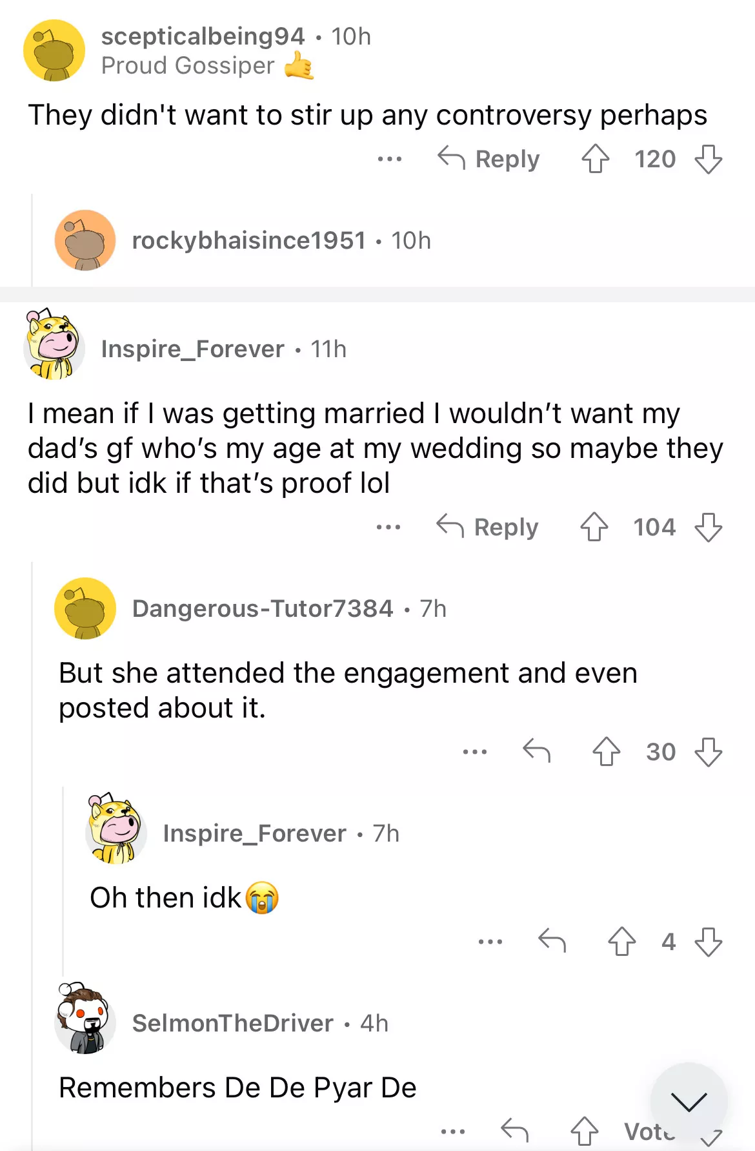Open SelmonTheDriver's profile via username
The image size is (755, 1151).
[x=232, y=1023]
